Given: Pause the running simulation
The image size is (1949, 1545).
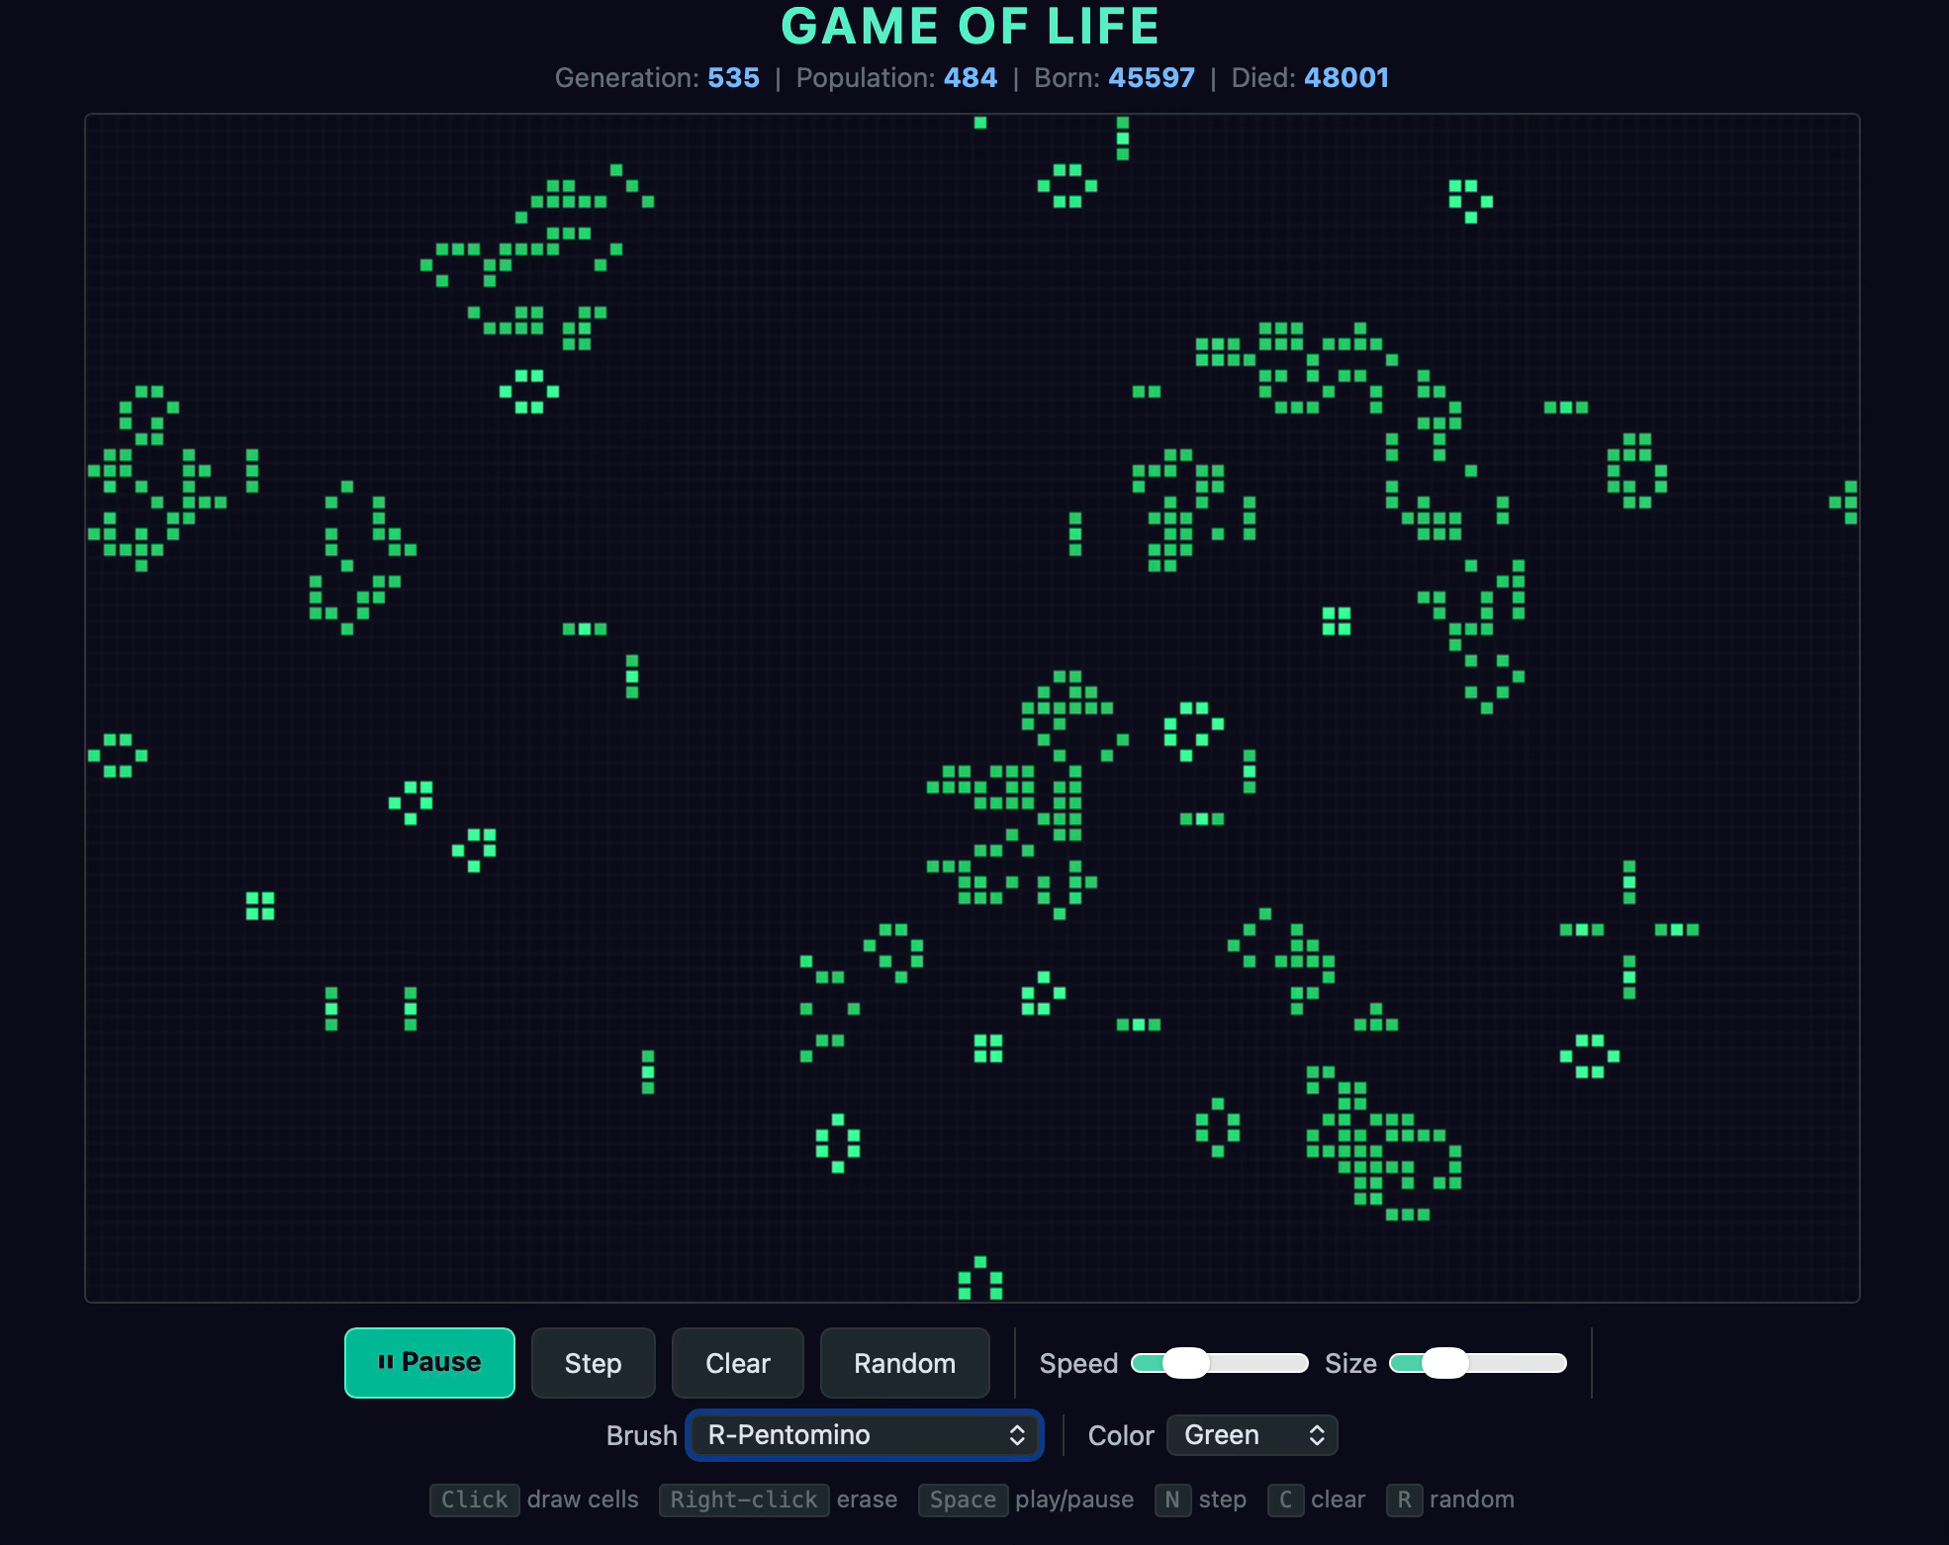Looking at the screenshot, I should tap(429, 1362).
